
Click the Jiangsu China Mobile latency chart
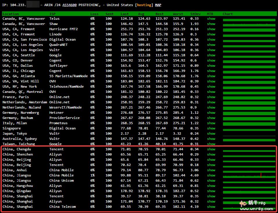tap(249, 176)
